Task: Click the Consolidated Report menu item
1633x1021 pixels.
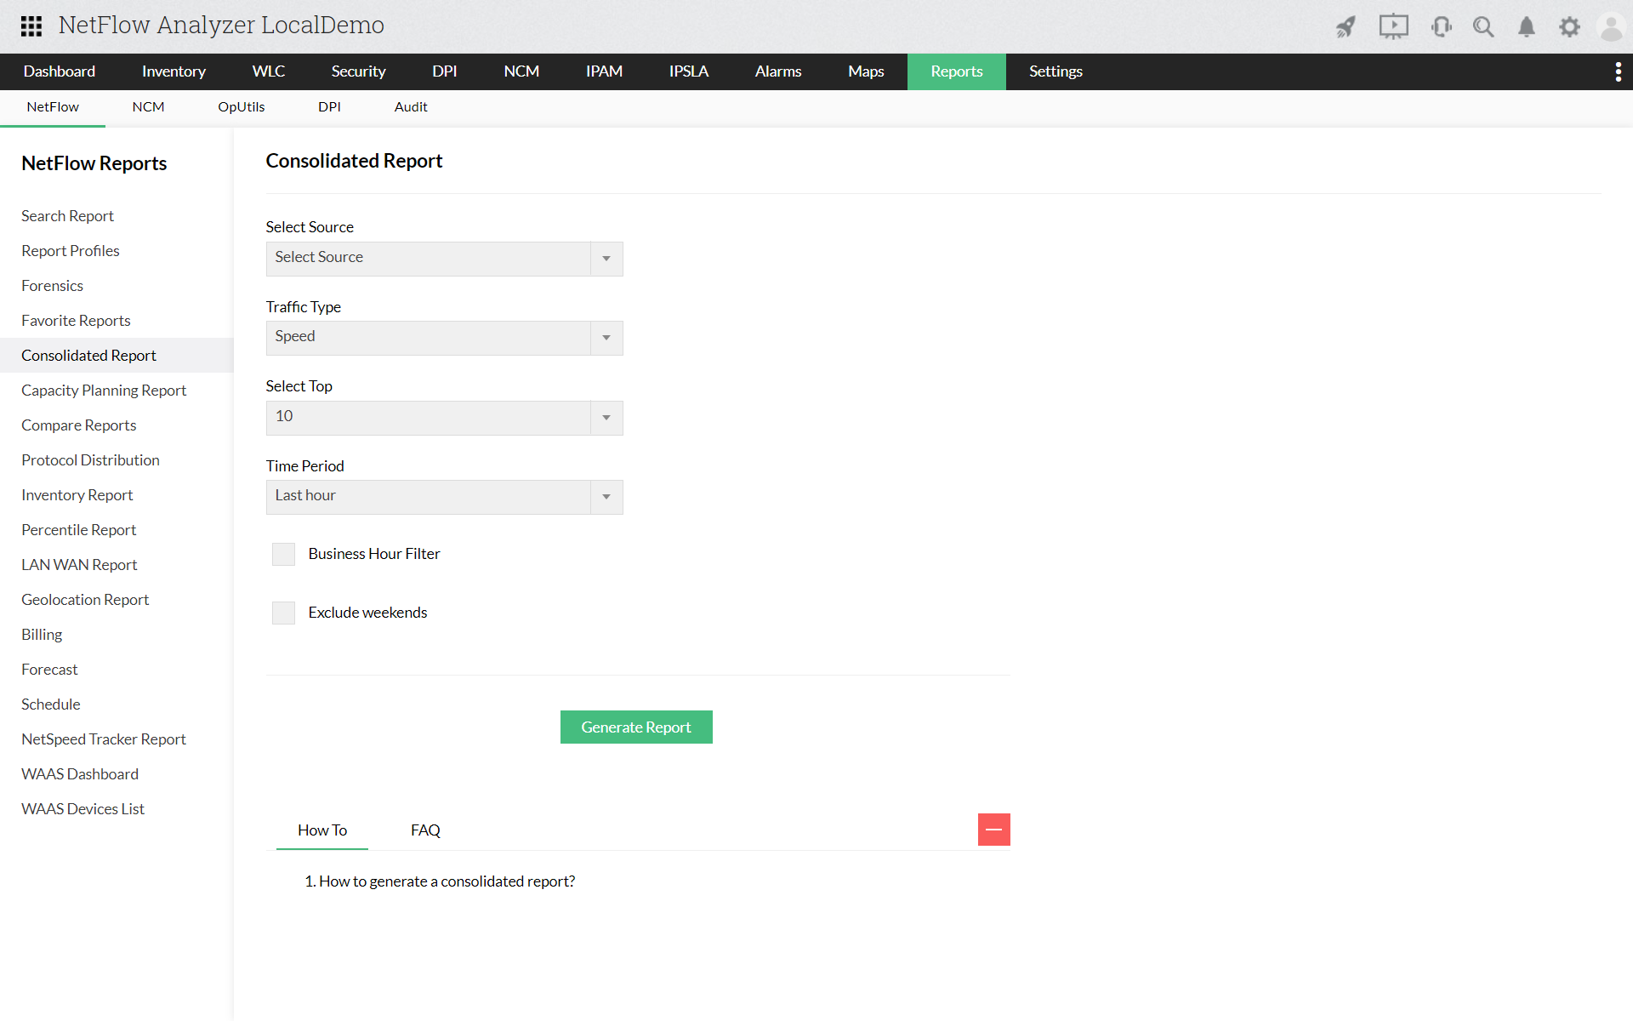Action: pos(89,354)
